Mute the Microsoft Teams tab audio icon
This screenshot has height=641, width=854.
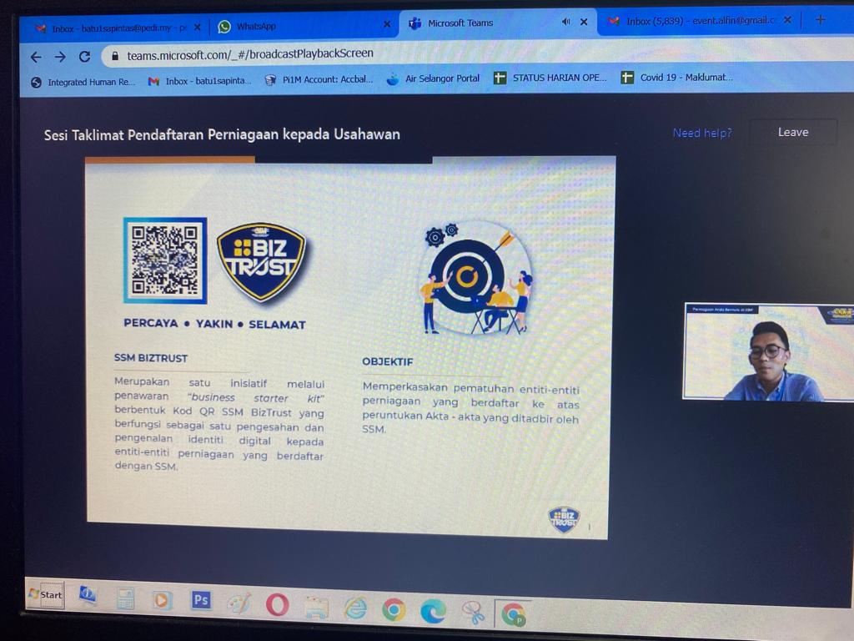566,23
